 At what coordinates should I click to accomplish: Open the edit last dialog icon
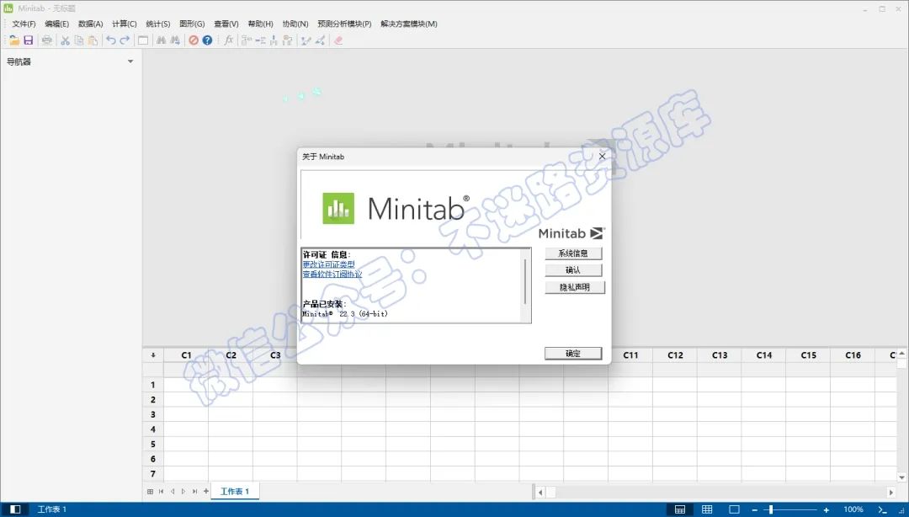pos(142,40)
